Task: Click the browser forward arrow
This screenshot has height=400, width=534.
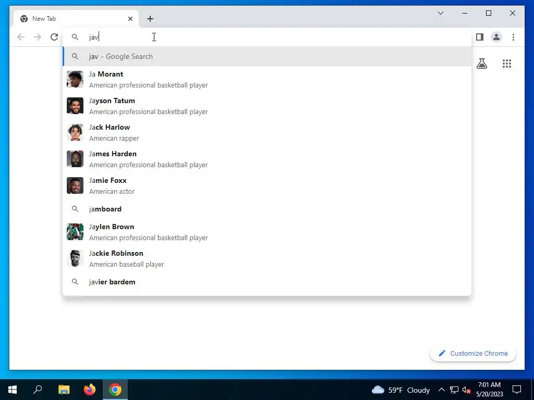Action: coord(38,37)
